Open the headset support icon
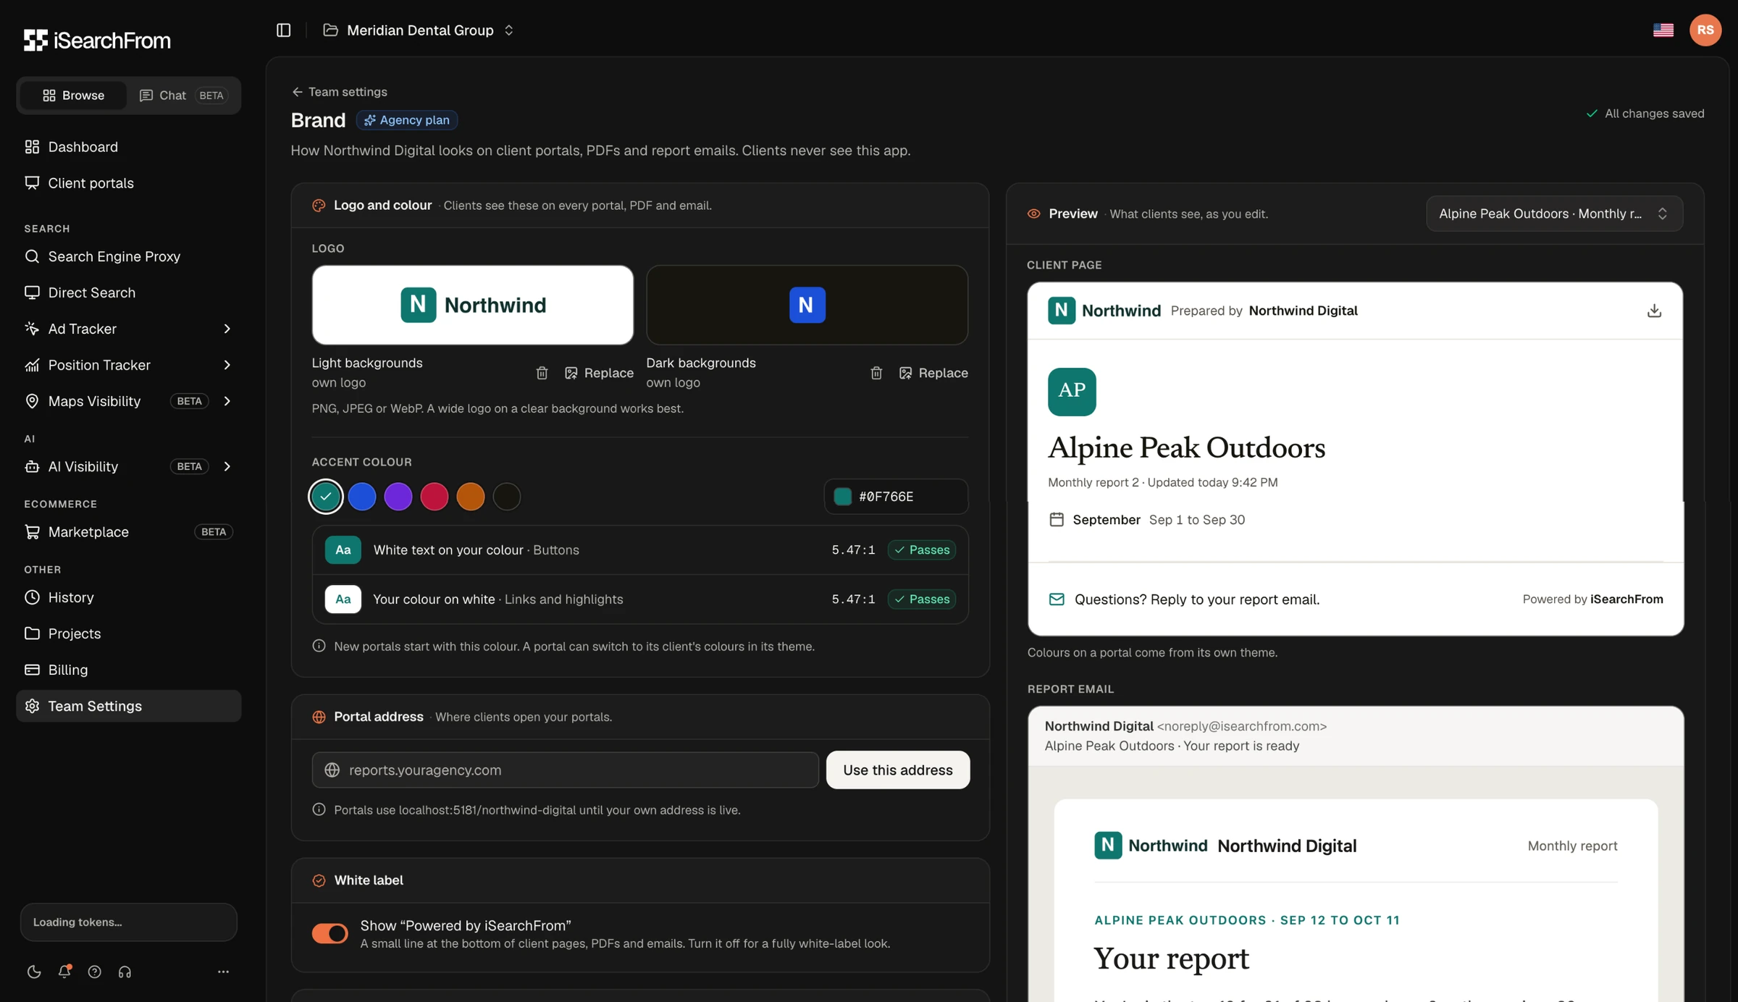This screenshot has height=1002, width=1738. [x=125, y=972]
